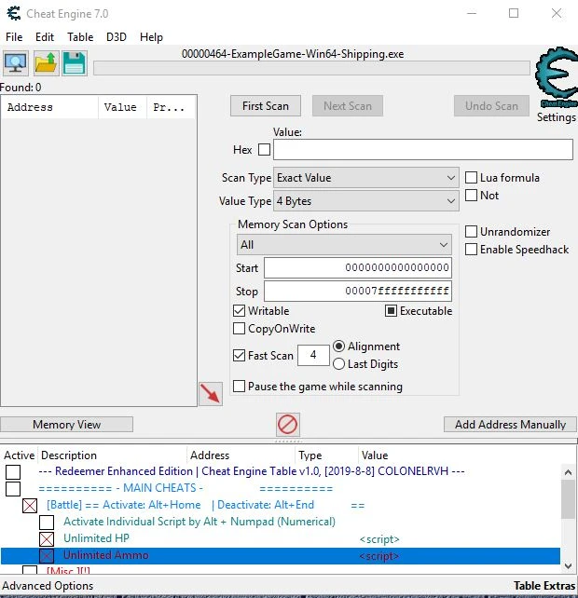Click the cheat table scrollbar thumb
This screenshot has width=578, height=598.
pyautogui.click(x=568, y=499)
